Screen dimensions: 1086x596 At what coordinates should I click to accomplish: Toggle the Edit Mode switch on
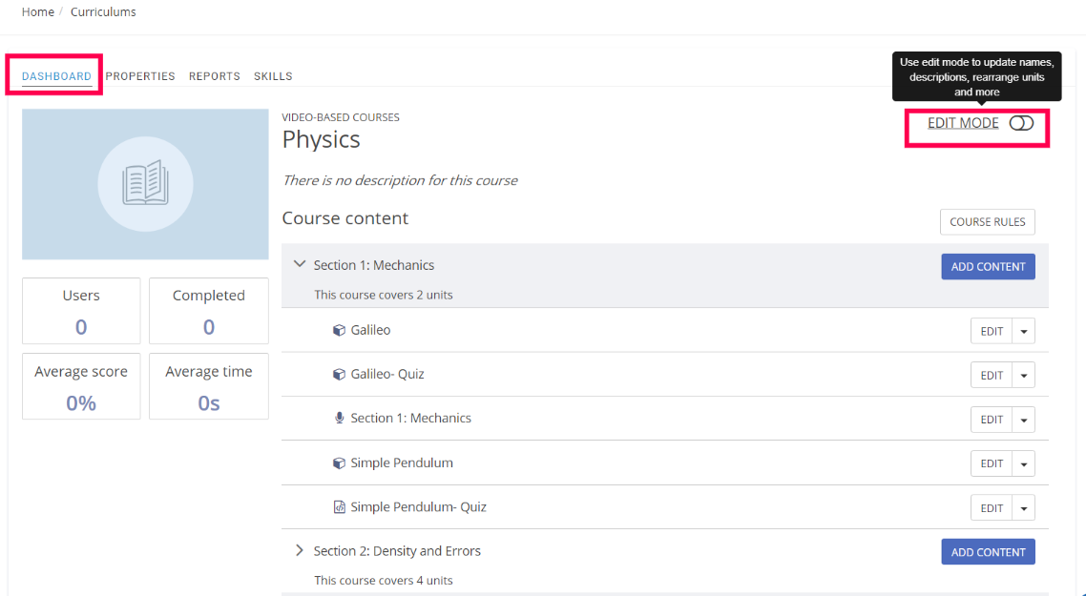click(1021, 124)
